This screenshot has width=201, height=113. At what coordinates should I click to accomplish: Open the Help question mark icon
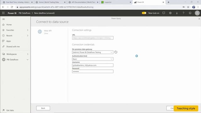[x=183, y=13]
